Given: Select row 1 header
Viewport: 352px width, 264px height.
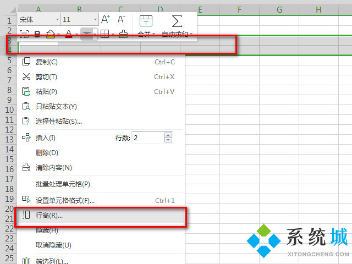Looking at the screenshot, I should click(9, 21).
